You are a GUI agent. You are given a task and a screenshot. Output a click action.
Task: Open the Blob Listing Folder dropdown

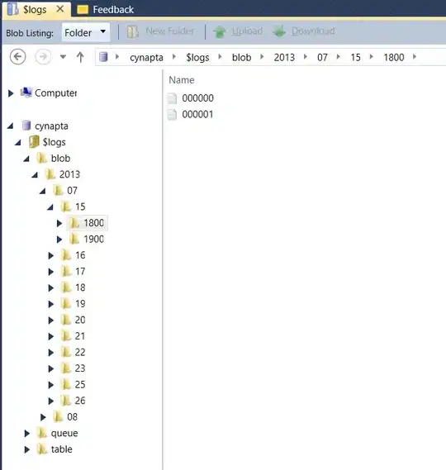tap(86, 32)
